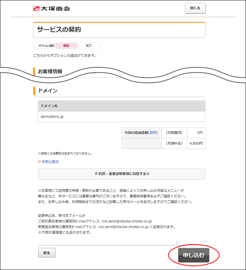Toggle the 約款・重要説明事項に同意する checkbox

(96, 173)
